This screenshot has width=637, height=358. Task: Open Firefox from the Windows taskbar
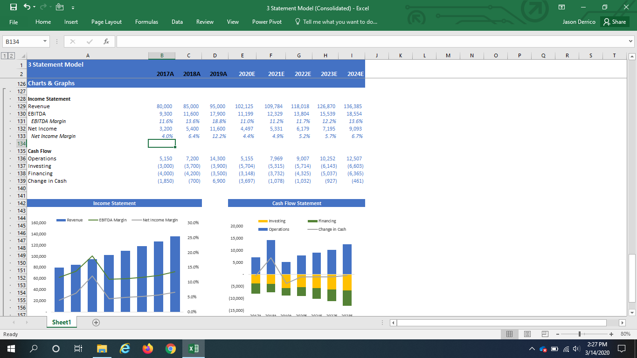point(148,348)
